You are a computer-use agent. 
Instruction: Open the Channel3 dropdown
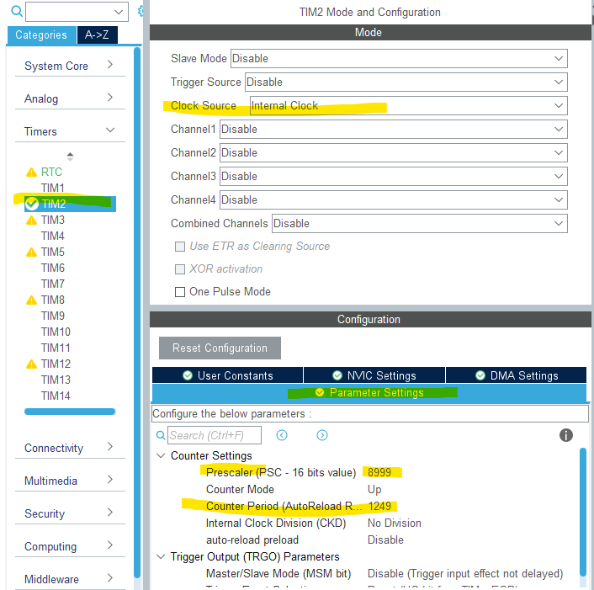(x=394, y=176)
